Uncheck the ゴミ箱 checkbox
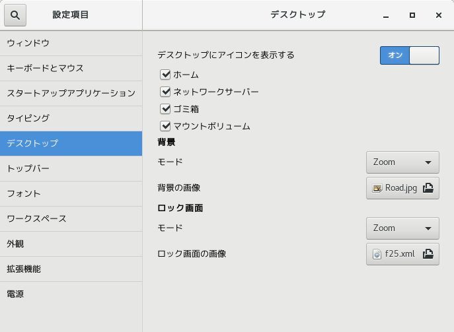Screen dimensions: 454x332 tap(165, 109)
